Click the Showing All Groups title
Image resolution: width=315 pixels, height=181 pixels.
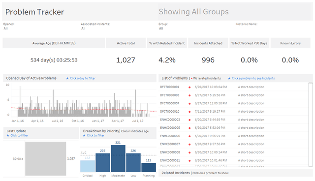click(193, 12)
